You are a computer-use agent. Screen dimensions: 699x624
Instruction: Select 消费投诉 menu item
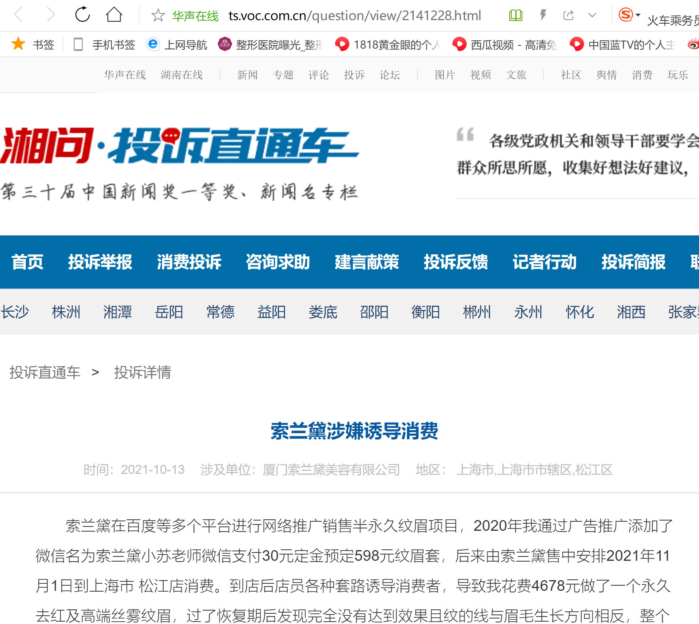(189, 262)
